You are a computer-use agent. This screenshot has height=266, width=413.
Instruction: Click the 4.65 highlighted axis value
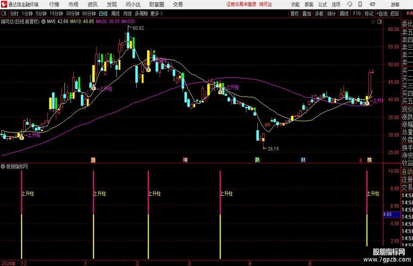coord(392,214)
